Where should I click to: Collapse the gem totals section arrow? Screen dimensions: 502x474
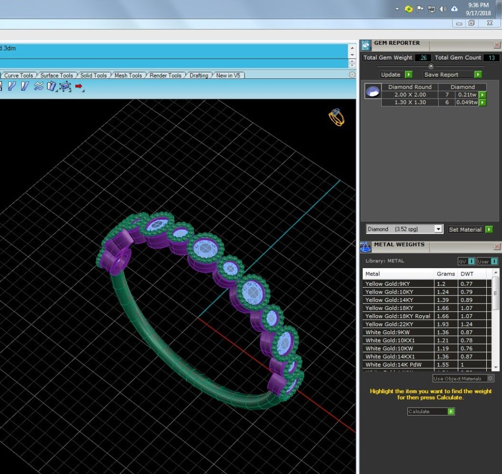431,66
